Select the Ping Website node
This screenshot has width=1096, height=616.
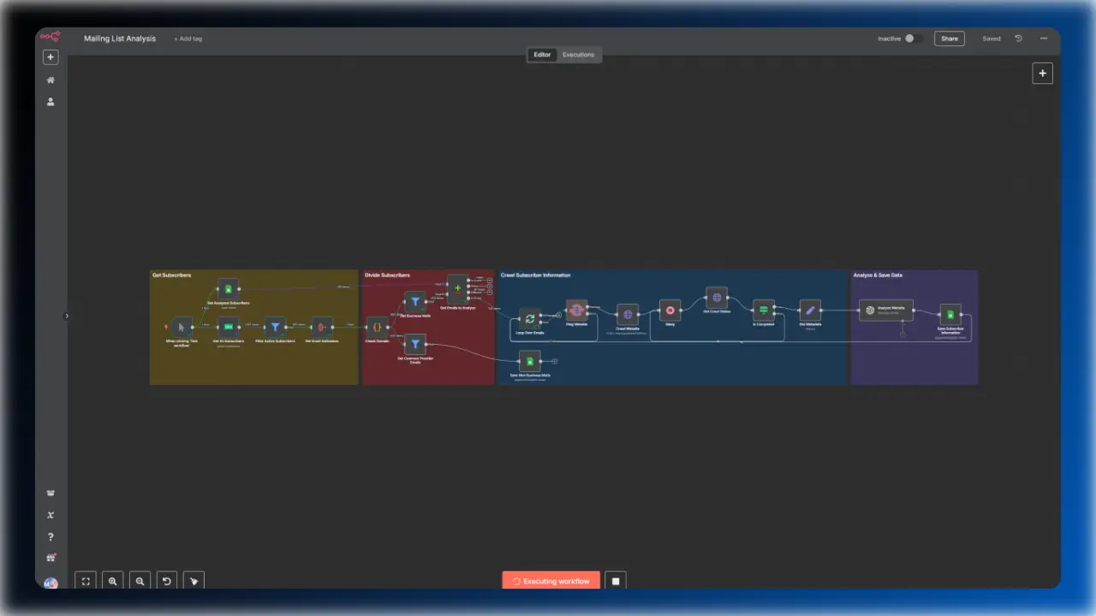[x=577, y=310]
